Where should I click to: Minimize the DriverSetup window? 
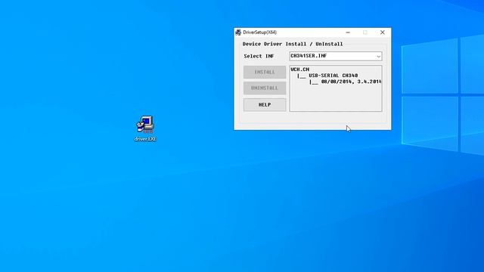pyautogui.click(x=348, y=32)
